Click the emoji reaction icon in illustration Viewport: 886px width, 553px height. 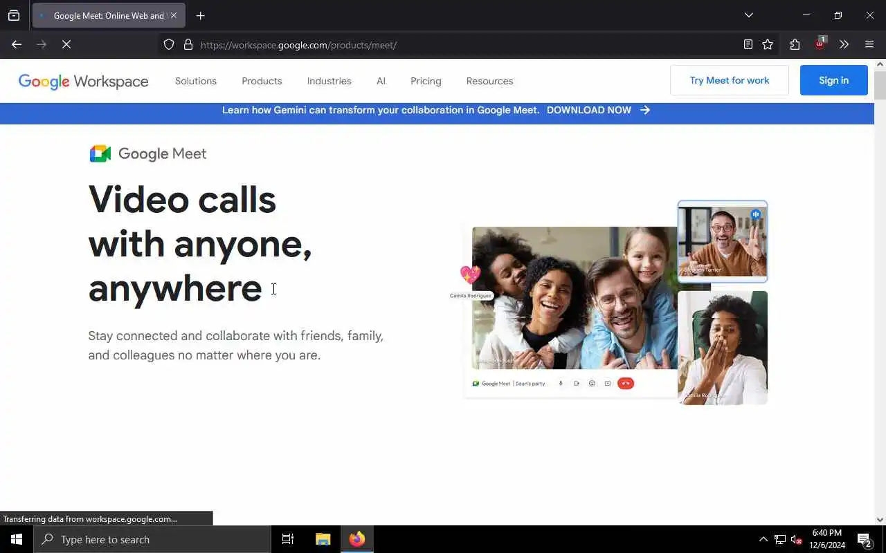592,384
